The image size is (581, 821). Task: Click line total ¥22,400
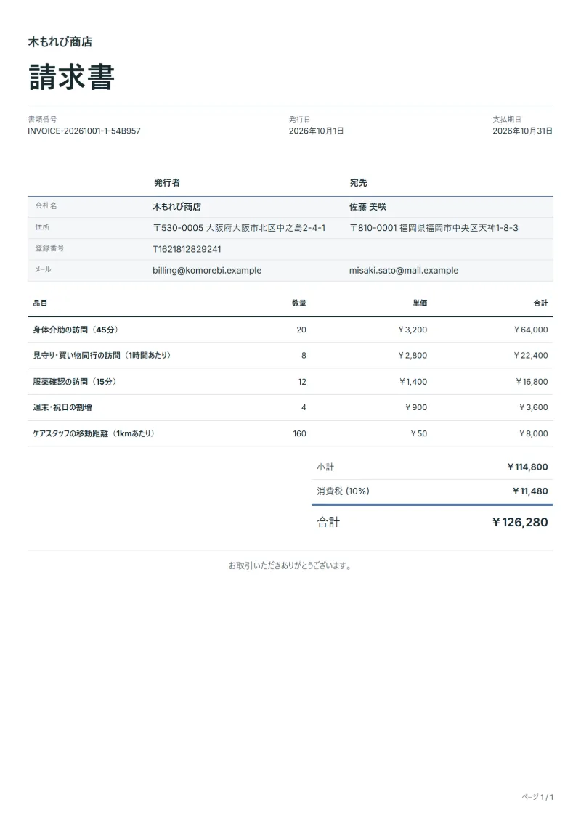pyautogui.click(x=531, y=356)
